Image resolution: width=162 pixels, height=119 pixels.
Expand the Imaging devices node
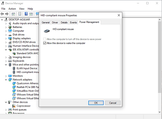[x=6, y=57]
